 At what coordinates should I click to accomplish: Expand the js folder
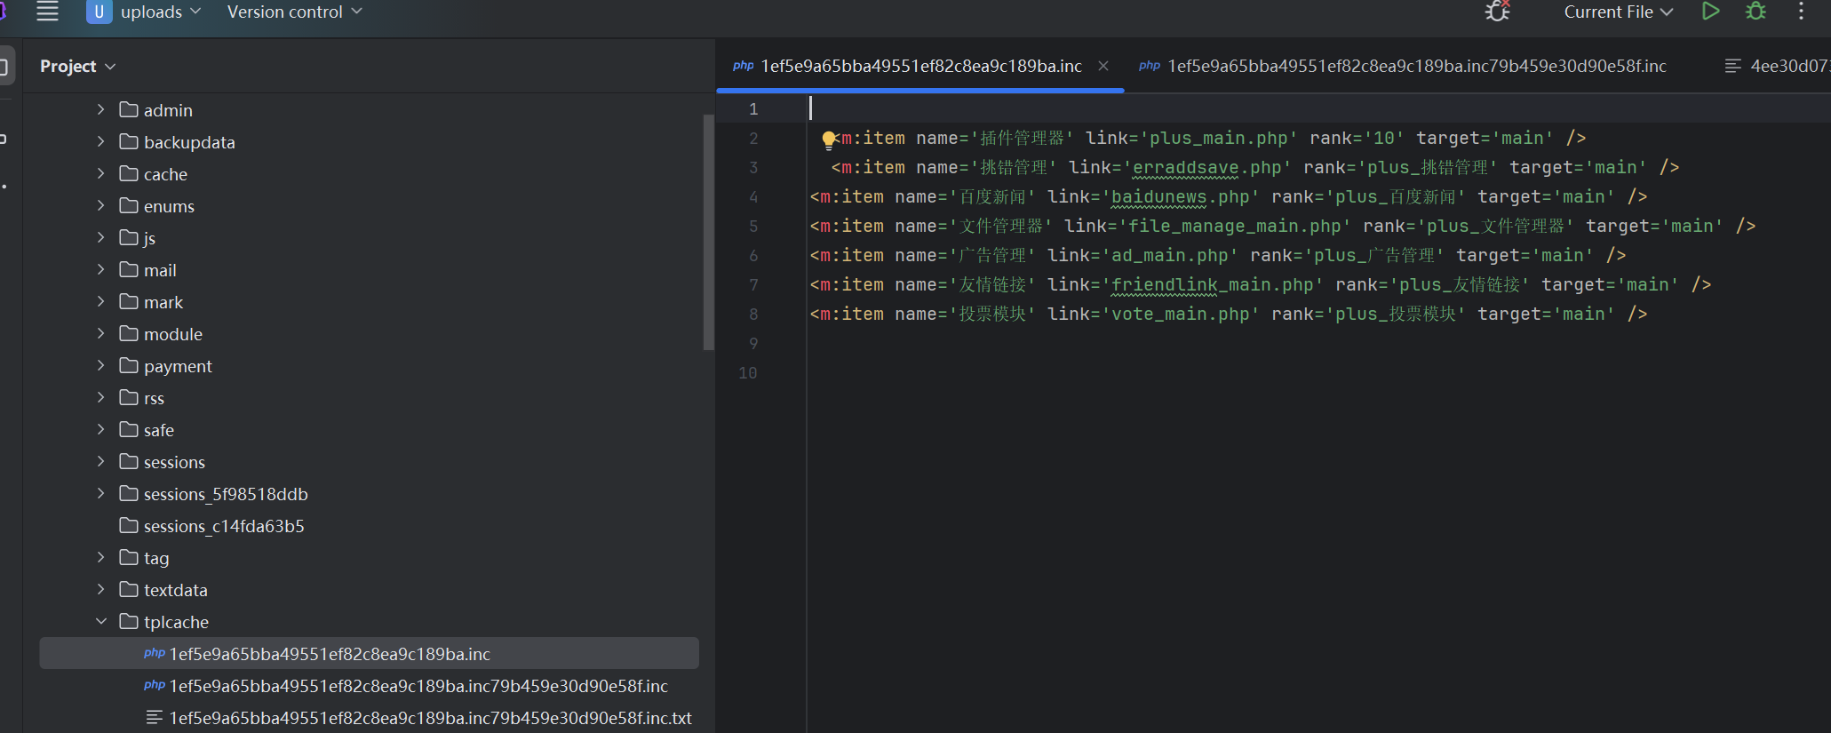pyautogui.click(x=100, y=237)
